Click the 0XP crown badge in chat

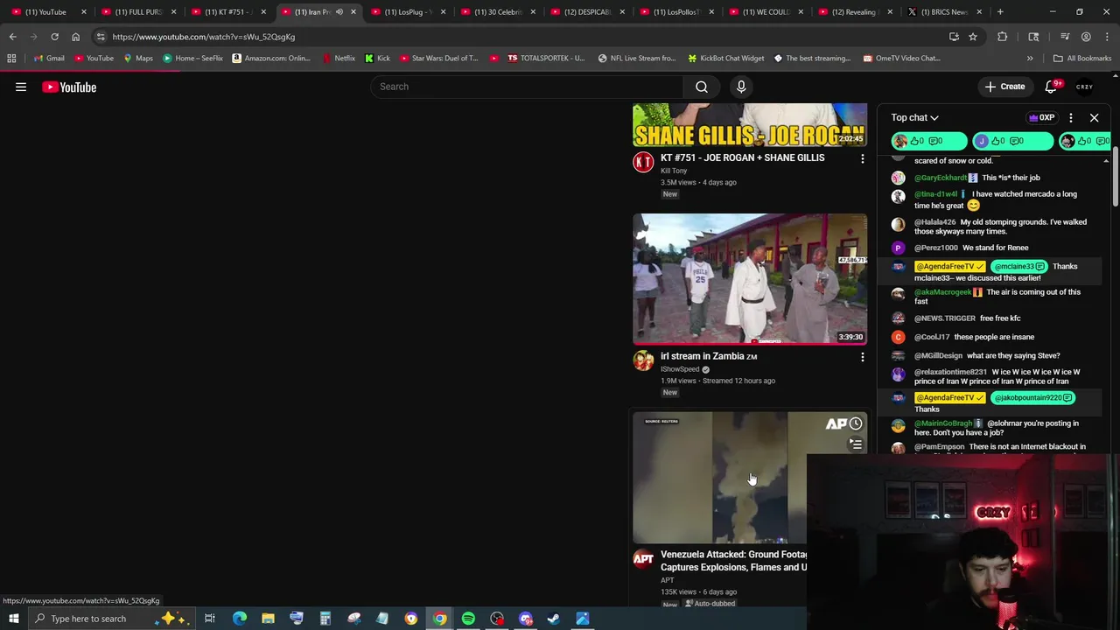[1041, 117]
